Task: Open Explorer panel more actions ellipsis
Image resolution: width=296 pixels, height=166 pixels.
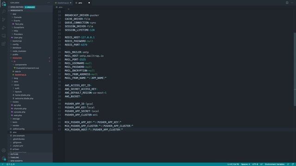Action: tap(49, 3)
